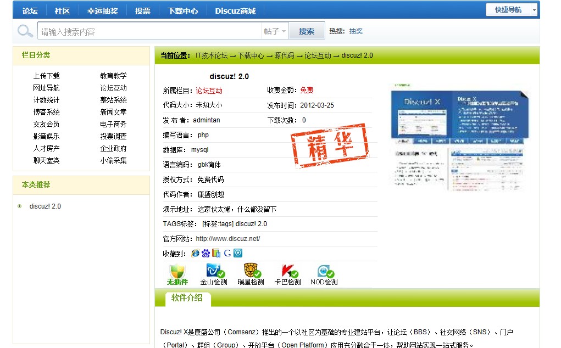
Task: Click the 快捷导航 button
Action: [x=508, y=10]
